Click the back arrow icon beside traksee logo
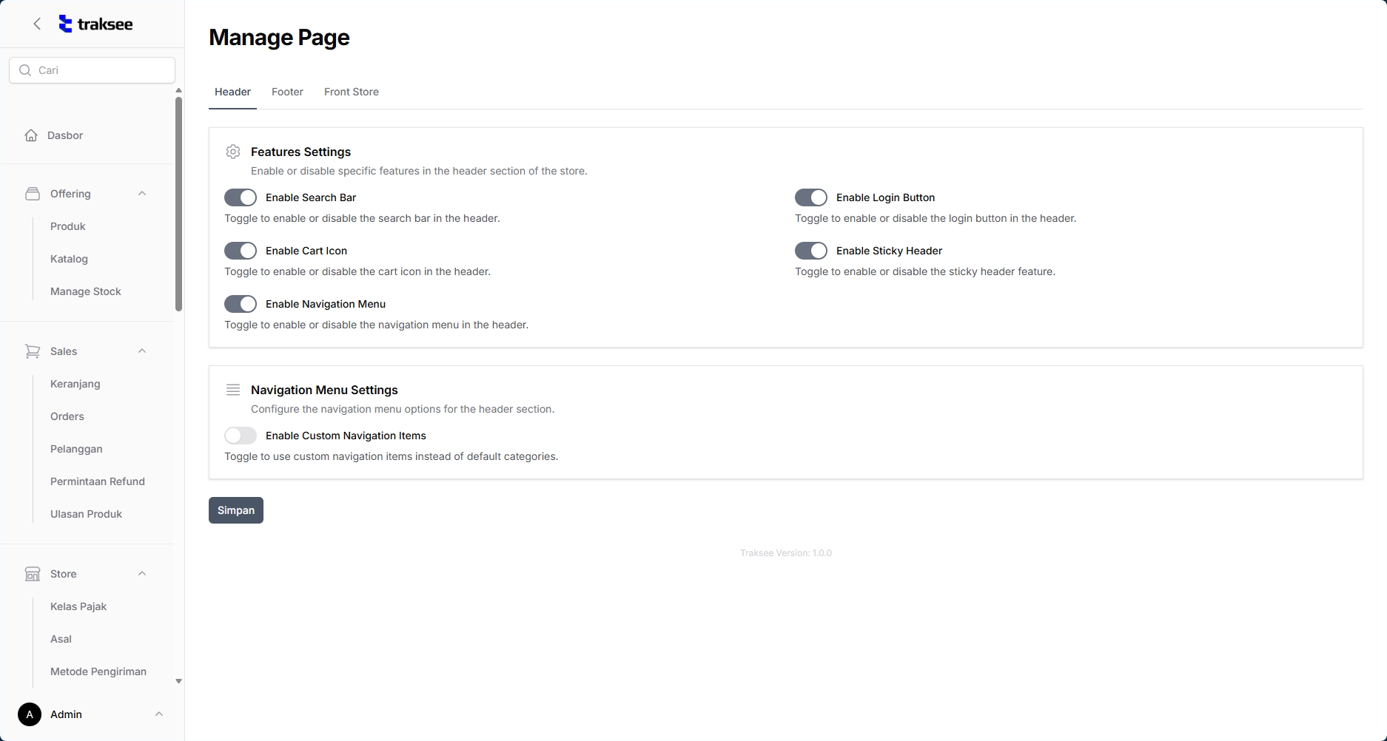This screenshot has height=741, width=1387. coord(37,24)
